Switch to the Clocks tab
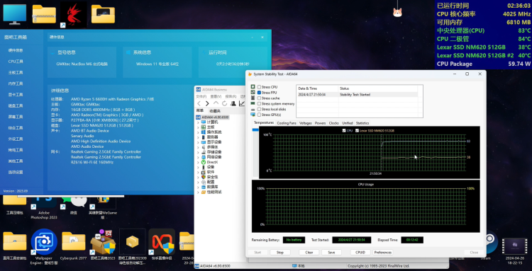 click(334, 123)
